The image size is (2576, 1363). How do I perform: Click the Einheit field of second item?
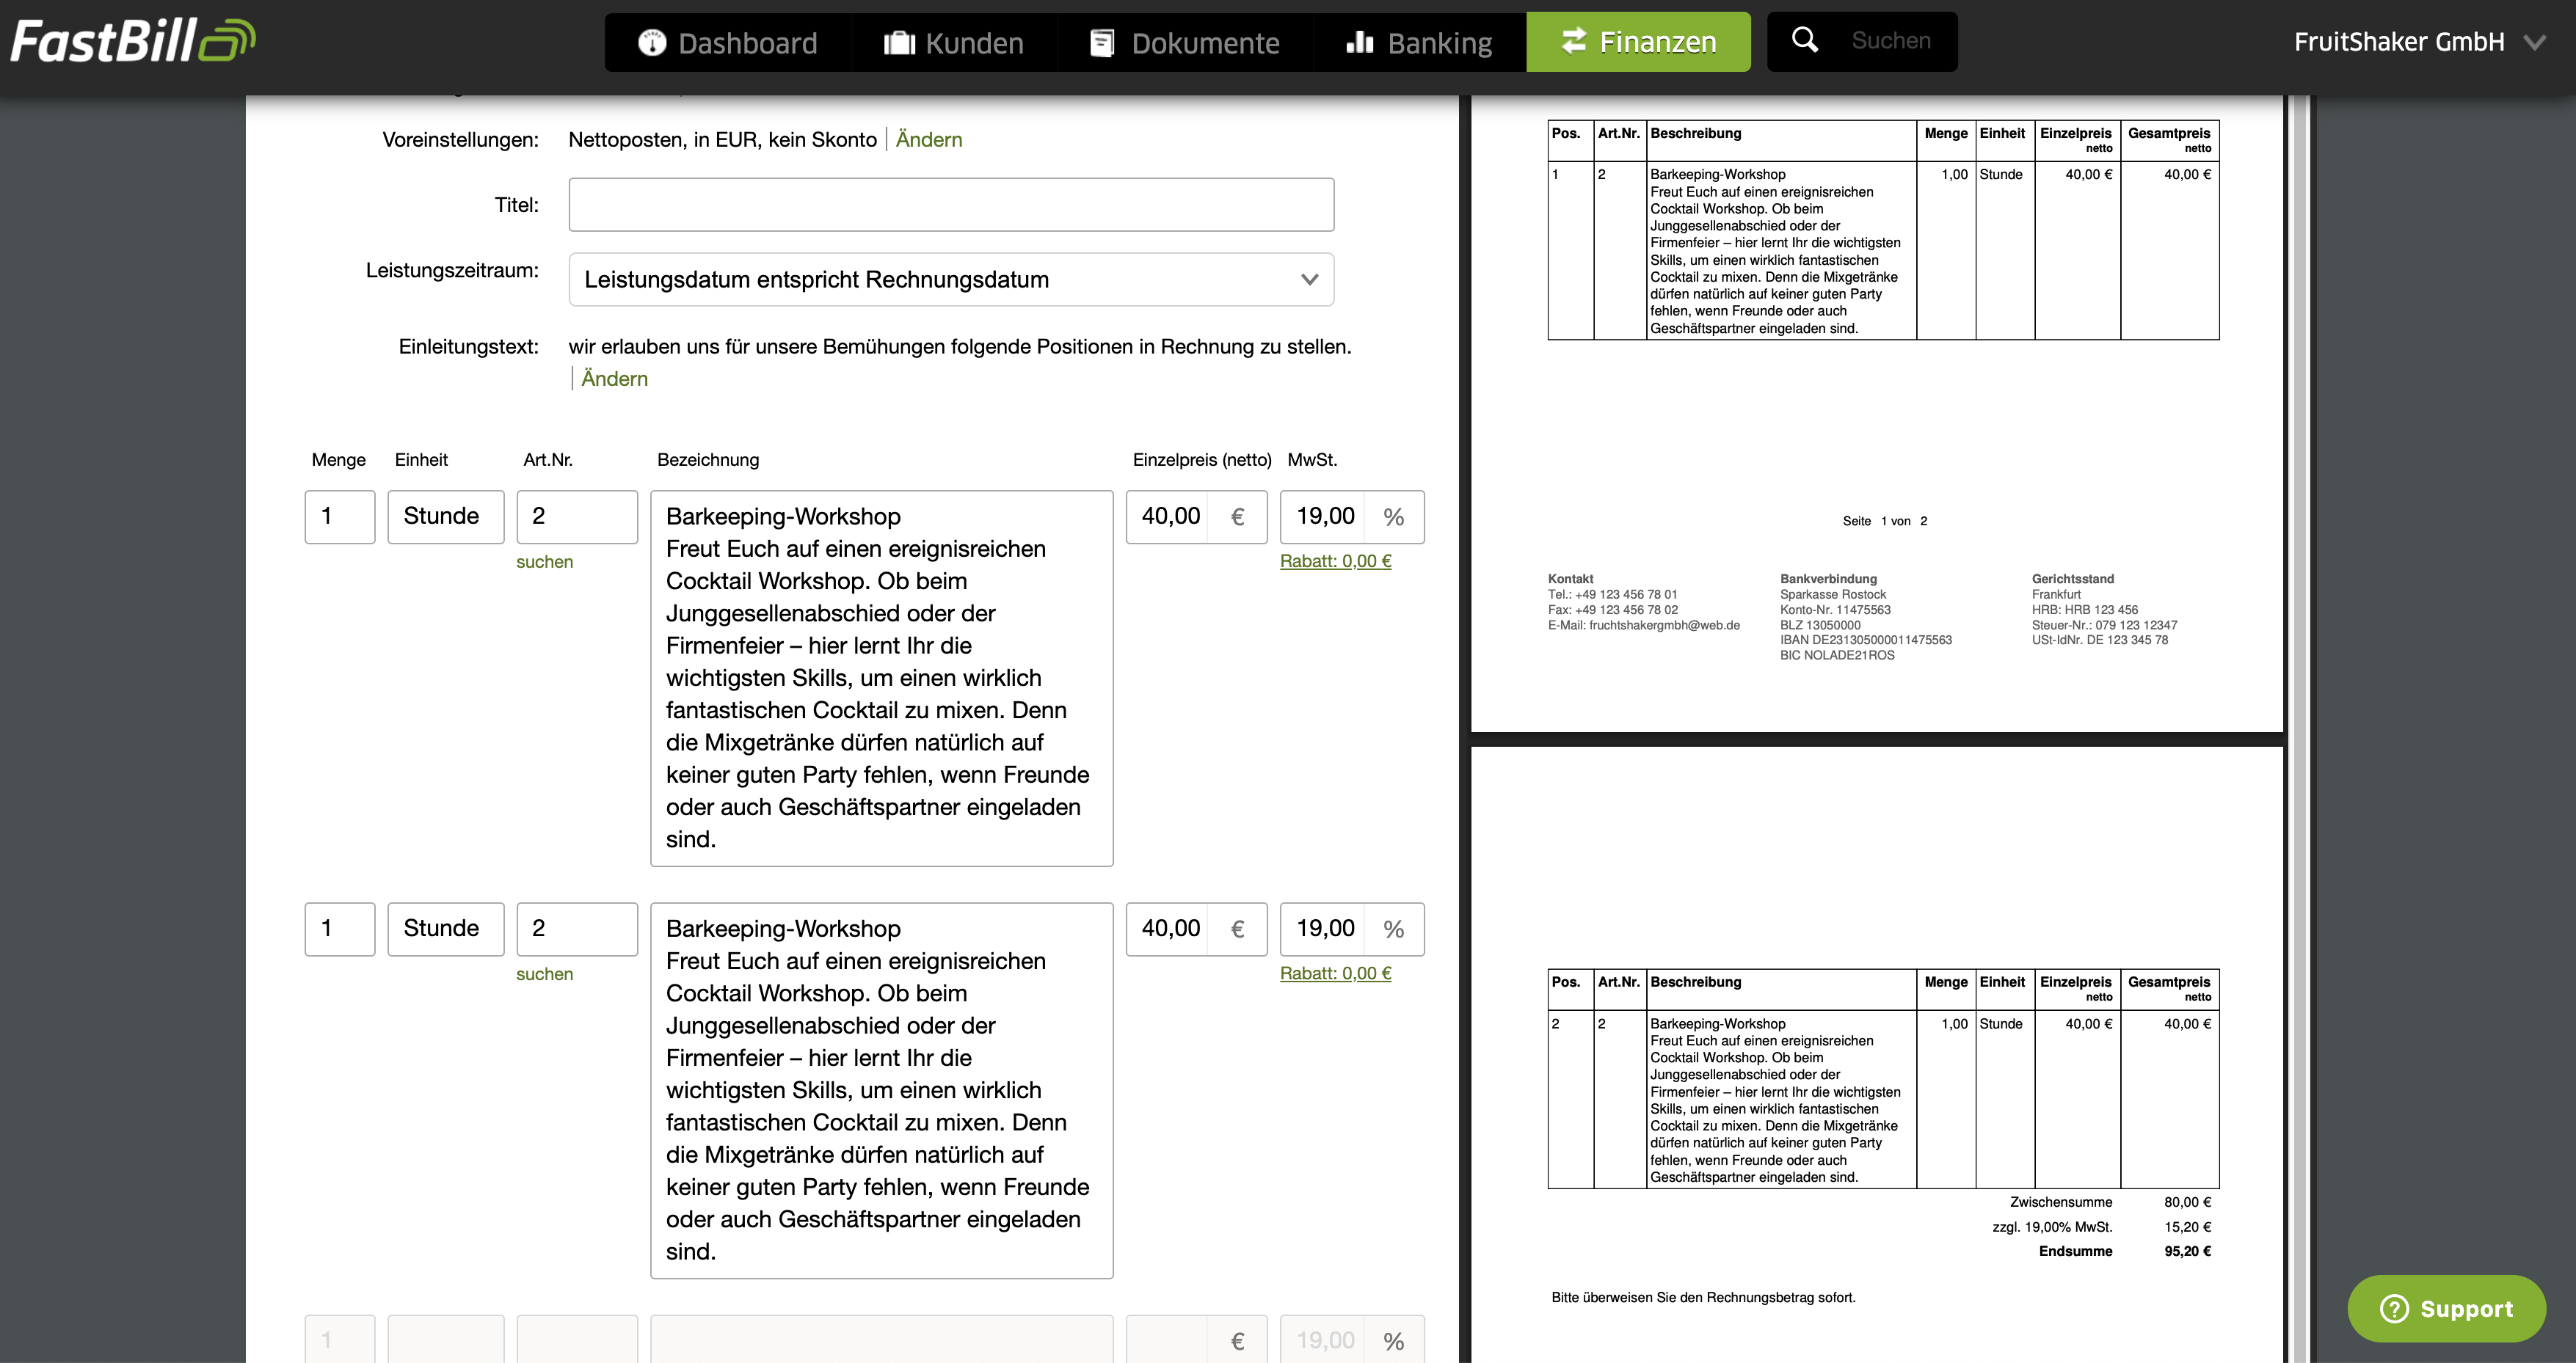446,929
